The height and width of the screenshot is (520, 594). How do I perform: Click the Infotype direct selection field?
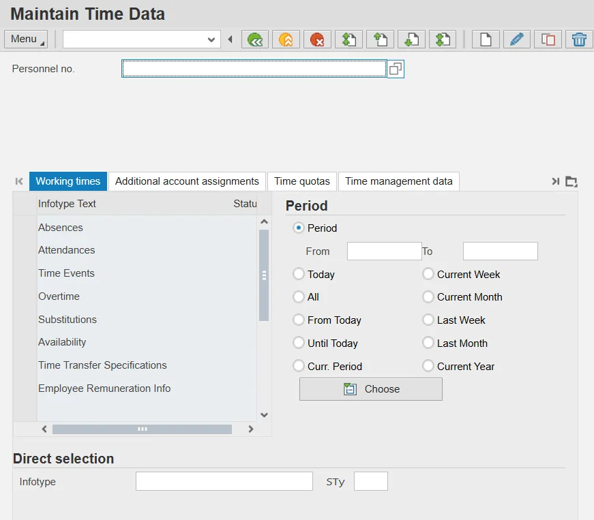(x=224, y=481)
